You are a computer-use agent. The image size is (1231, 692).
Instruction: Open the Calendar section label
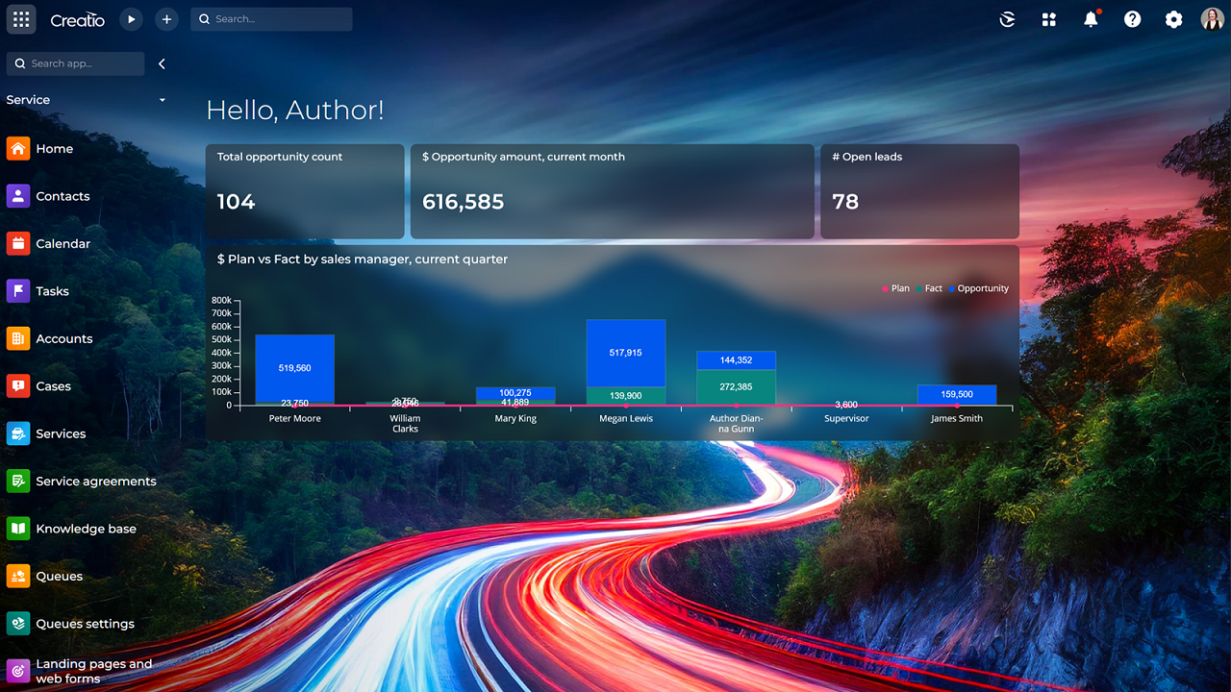click(63, 244)
